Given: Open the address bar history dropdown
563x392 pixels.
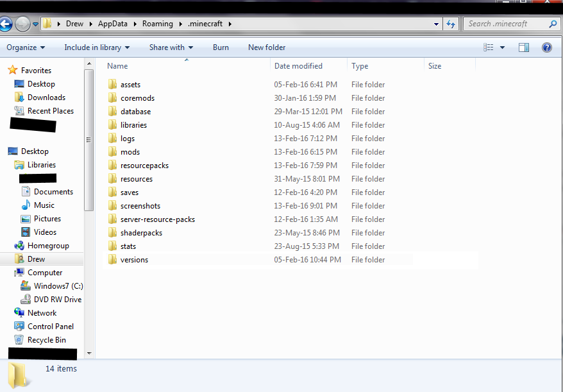Looking at the screenshot, I should click(x=436, y=24).
